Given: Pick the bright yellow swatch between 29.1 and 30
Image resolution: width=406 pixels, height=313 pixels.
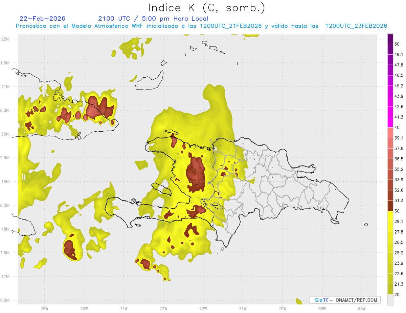Looking at the screenshot, I should point(390,216).
